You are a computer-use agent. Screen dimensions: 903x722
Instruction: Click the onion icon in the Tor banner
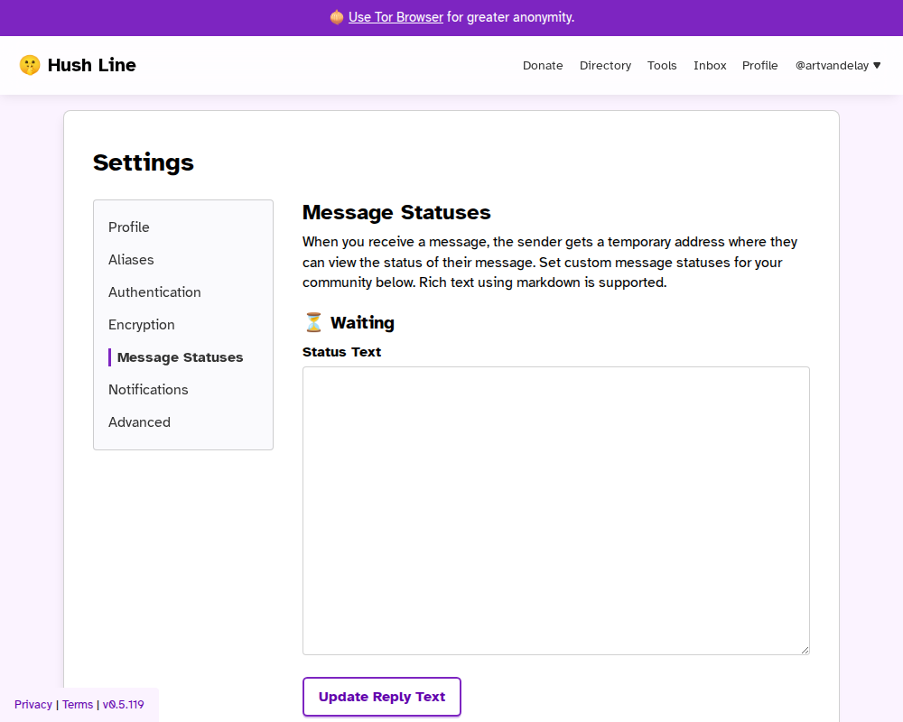(x=336, y=17)
